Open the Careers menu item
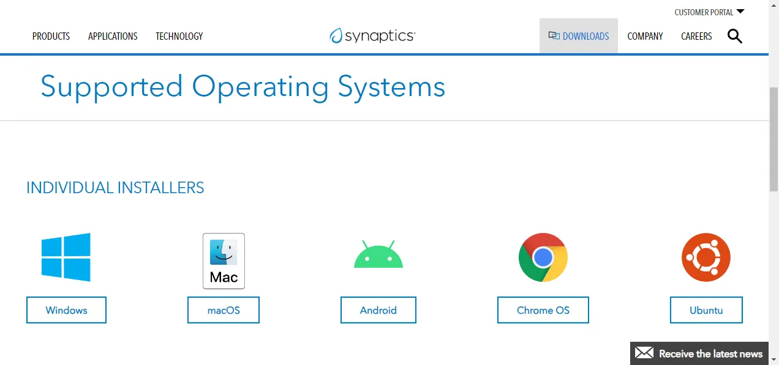 [696, 36]
